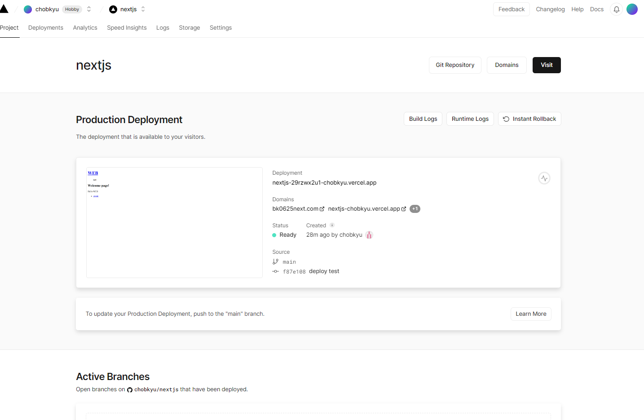This screenshot has height=420, width=644.
Task: Click the Learn More button
Action: pyautogui.click(x=531, y=314)
